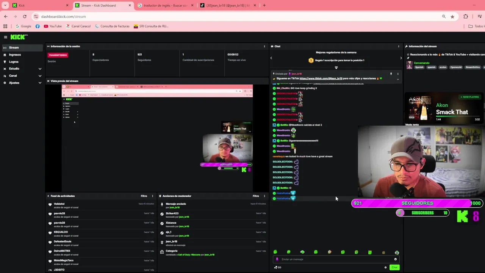Click the pink SEGUIDORES goal progress bar
The image size is (485, 273).
[x=417, y=203]
